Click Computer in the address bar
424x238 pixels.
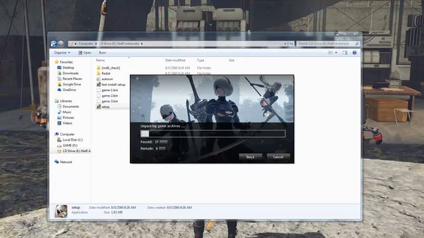coord(85,44)
